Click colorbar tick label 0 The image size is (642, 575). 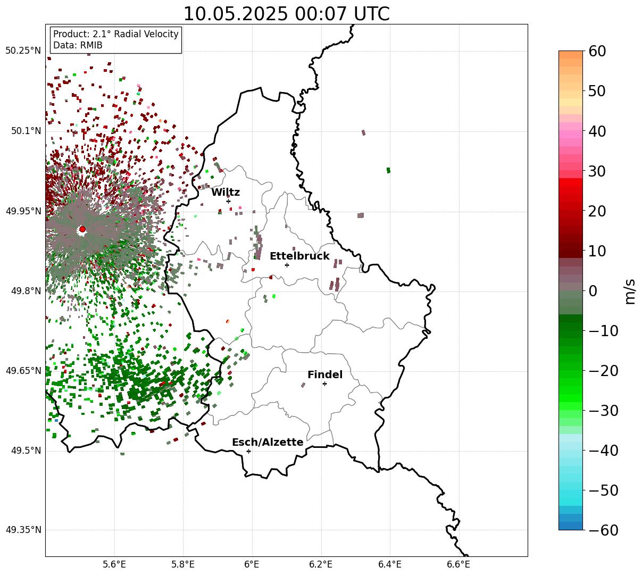point(593,291)
